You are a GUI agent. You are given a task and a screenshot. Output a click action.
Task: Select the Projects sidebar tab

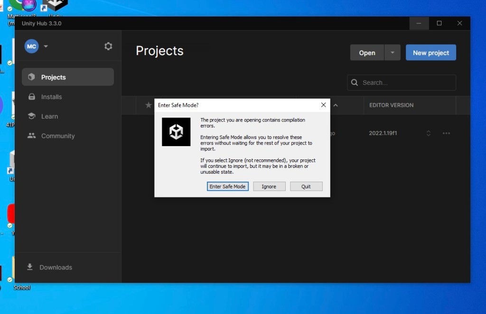[x=68, y=77]
